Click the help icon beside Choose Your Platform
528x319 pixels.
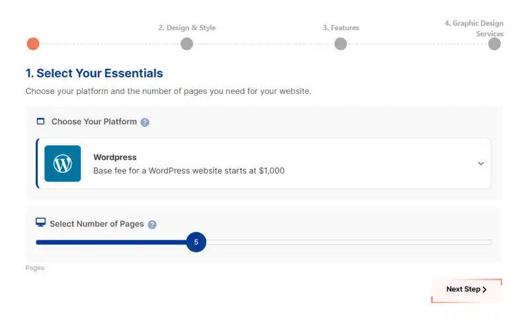[x=145, y=122]
